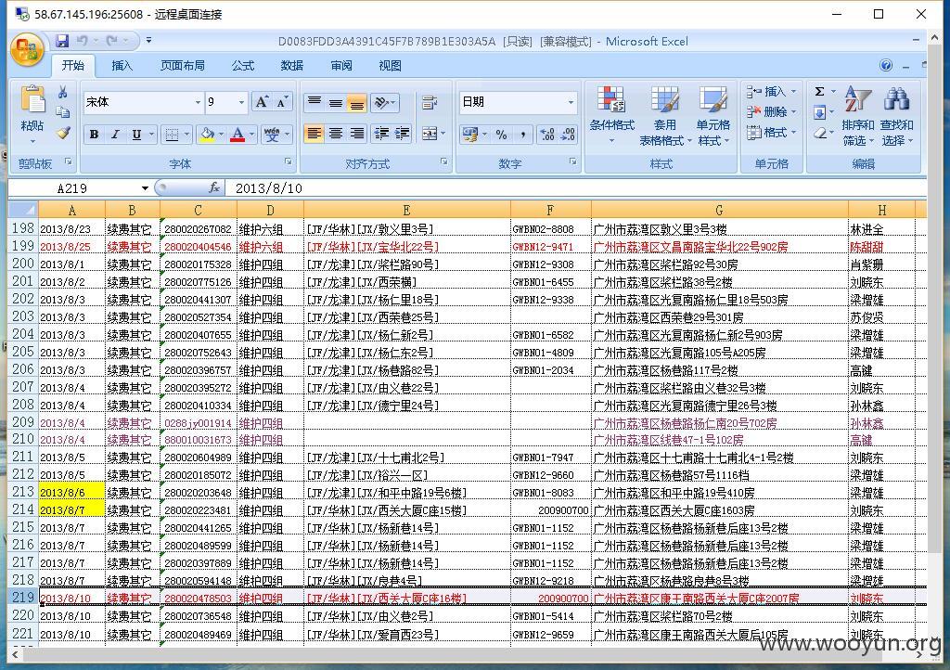Click the Increase Decimal icon

[547, 134]
